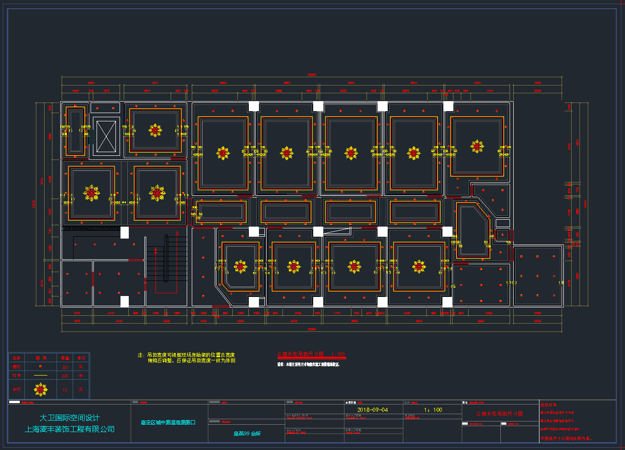Select the downlight symbol in the legend
The height and width of the screenshot is (450, 625).
(40, 366)
